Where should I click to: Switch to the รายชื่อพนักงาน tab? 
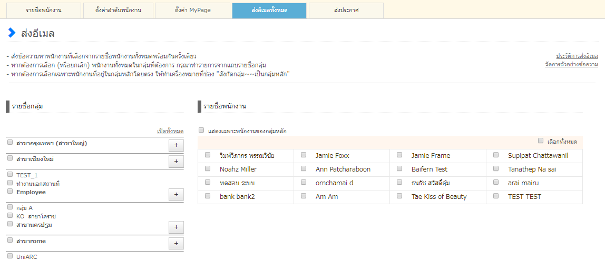coord(44,11)
